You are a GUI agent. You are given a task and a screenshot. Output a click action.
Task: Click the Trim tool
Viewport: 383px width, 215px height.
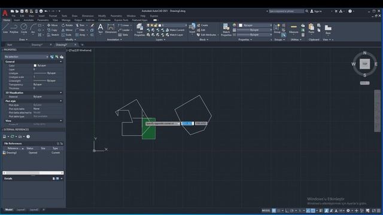point(80,25)
